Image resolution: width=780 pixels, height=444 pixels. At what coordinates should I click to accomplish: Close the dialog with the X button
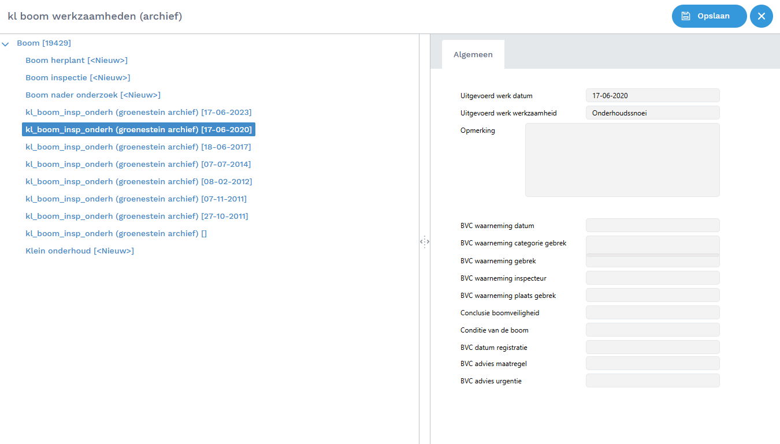761,16
